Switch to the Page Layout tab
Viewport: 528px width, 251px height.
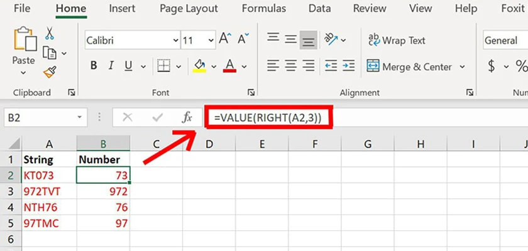pos(189,8)
